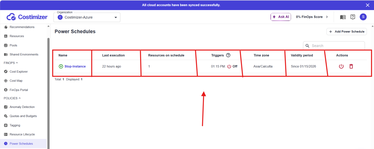This screenshot has width=374, height=149.
Task: Click the Anomaly Detection chart icon
Action: click(x=6, y=107)
